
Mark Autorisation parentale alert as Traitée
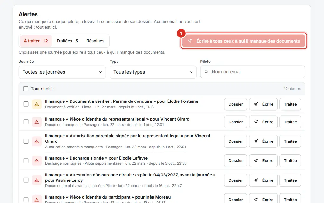pyautogui.click(x=290, y=141)
